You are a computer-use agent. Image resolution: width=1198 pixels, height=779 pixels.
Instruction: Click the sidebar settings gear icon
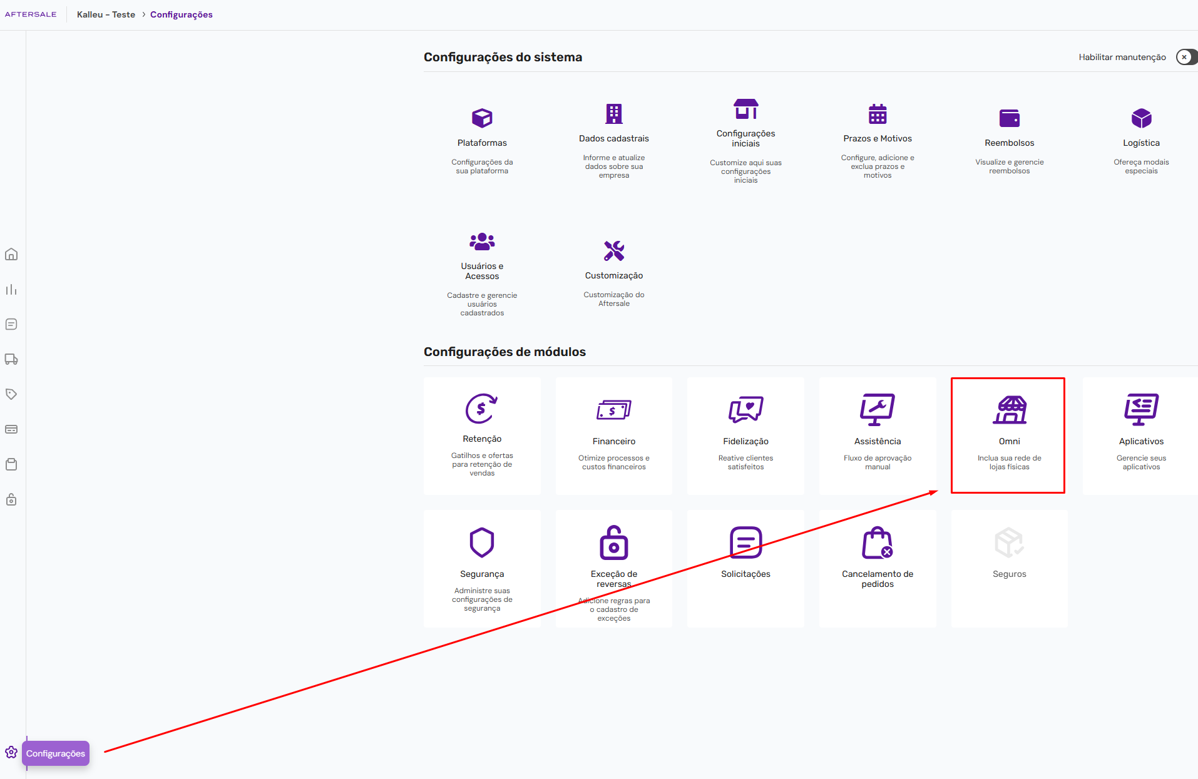click(x=11, y=752)
